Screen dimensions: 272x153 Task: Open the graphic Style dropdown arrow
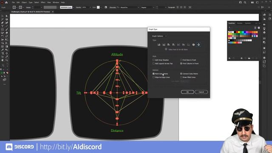[x=101, y=8]
